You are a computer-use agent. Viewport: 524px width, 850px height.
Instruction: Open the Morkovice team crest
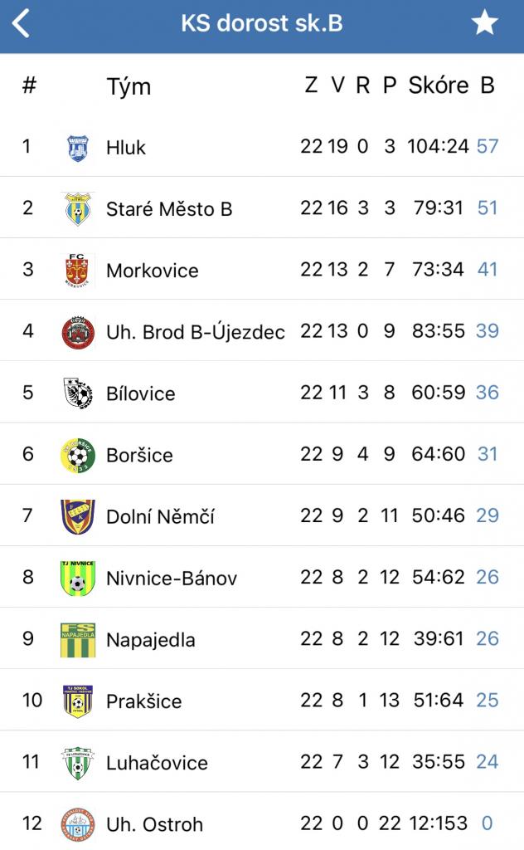pos(77,271)
